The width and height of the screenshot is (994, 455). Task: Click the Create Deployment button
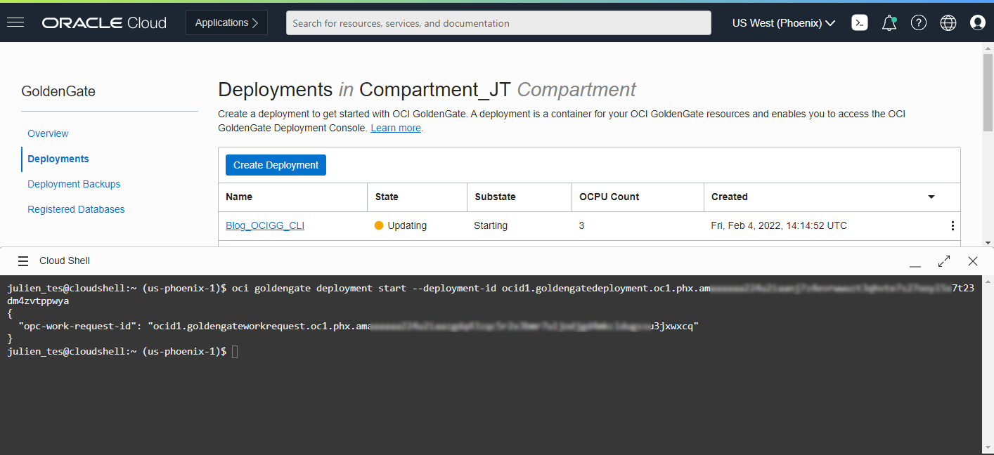coord(276,165)
